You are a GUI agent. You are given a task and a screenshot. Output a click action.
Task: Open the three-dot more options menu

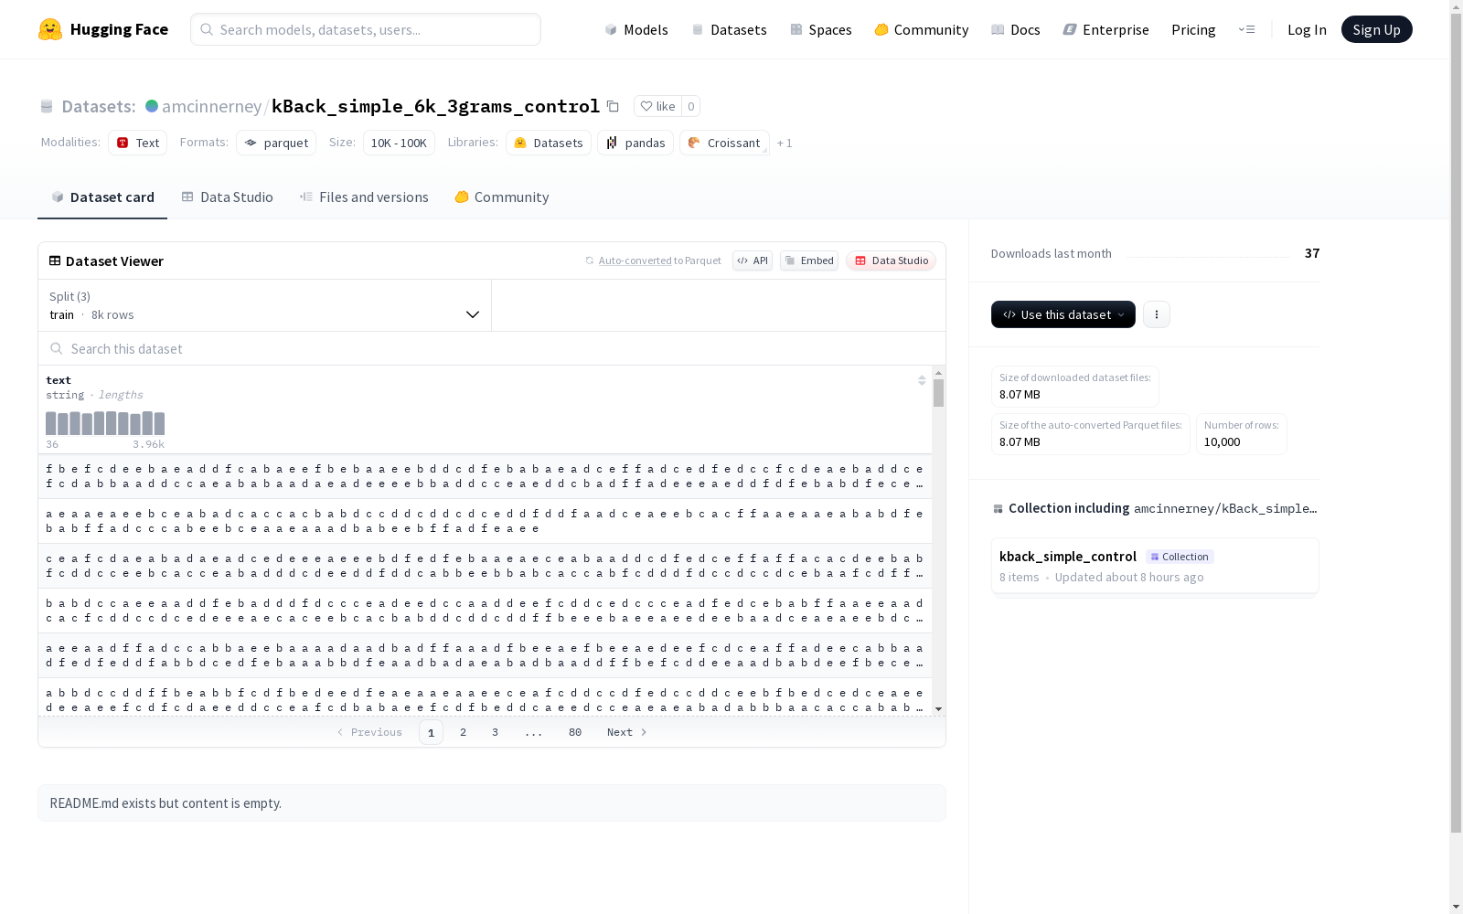tap(1157, 314)
